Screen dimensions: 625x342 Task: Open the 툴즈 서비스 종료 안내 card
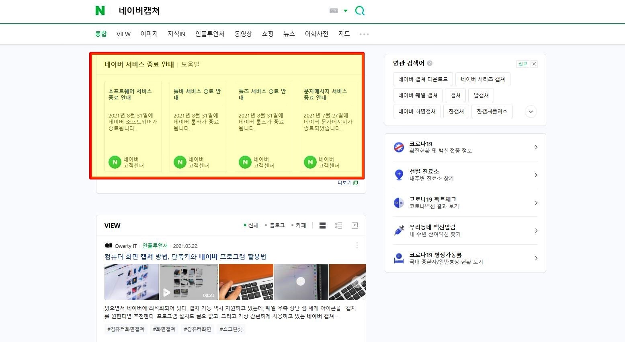263,126
